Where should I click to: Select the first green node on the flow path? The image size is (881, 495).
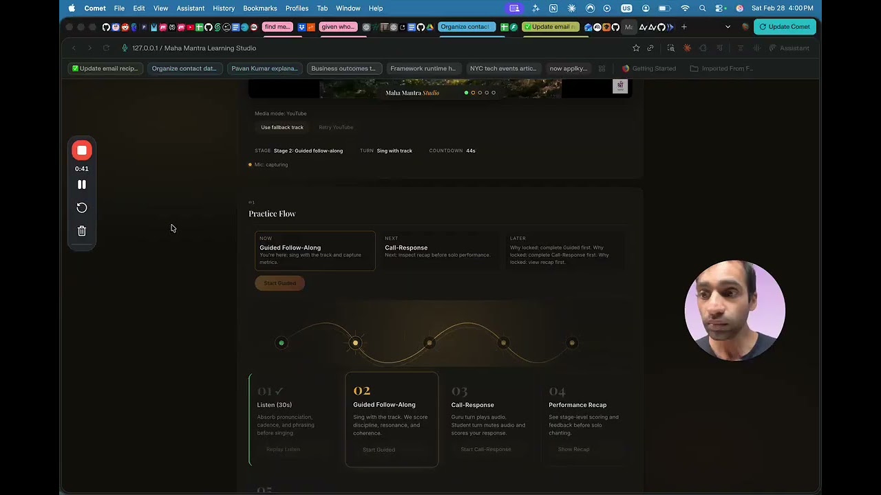point(281,343)
